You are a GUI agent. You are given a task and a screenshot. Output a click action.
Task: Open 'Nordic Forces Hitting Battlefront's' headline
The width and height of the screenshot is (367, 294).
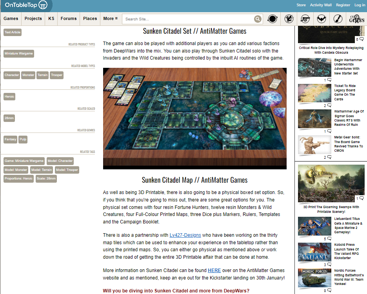349,277
